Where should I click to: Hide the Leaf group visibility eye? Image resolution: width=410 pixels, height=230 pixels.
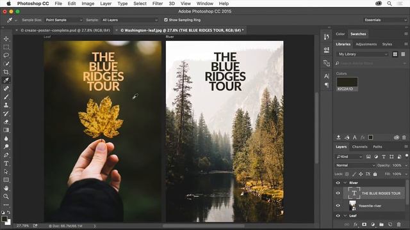tap(338, 216)
